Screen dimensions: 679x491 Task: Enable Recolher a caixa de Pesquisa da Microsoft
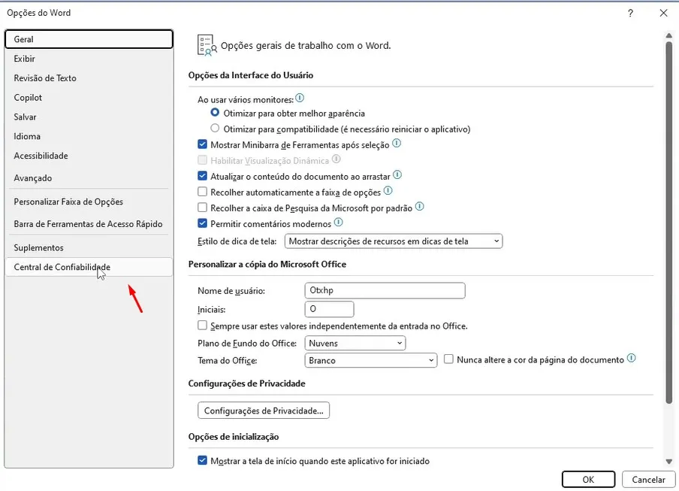pyautogui.click(x=202, y=208)
